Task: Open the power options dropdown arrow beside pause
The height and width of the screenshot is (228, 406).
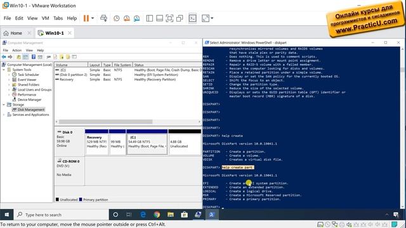Action: pos(93,18)
